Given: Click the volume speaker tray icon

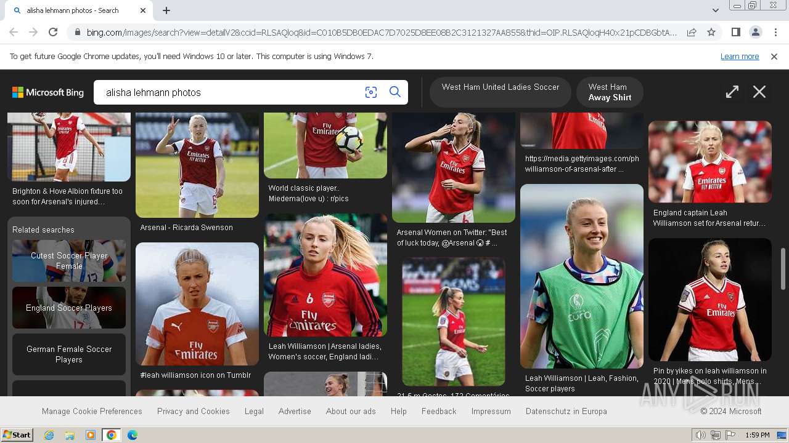Looking at the screenshot, I should click(x=701, y=435).
